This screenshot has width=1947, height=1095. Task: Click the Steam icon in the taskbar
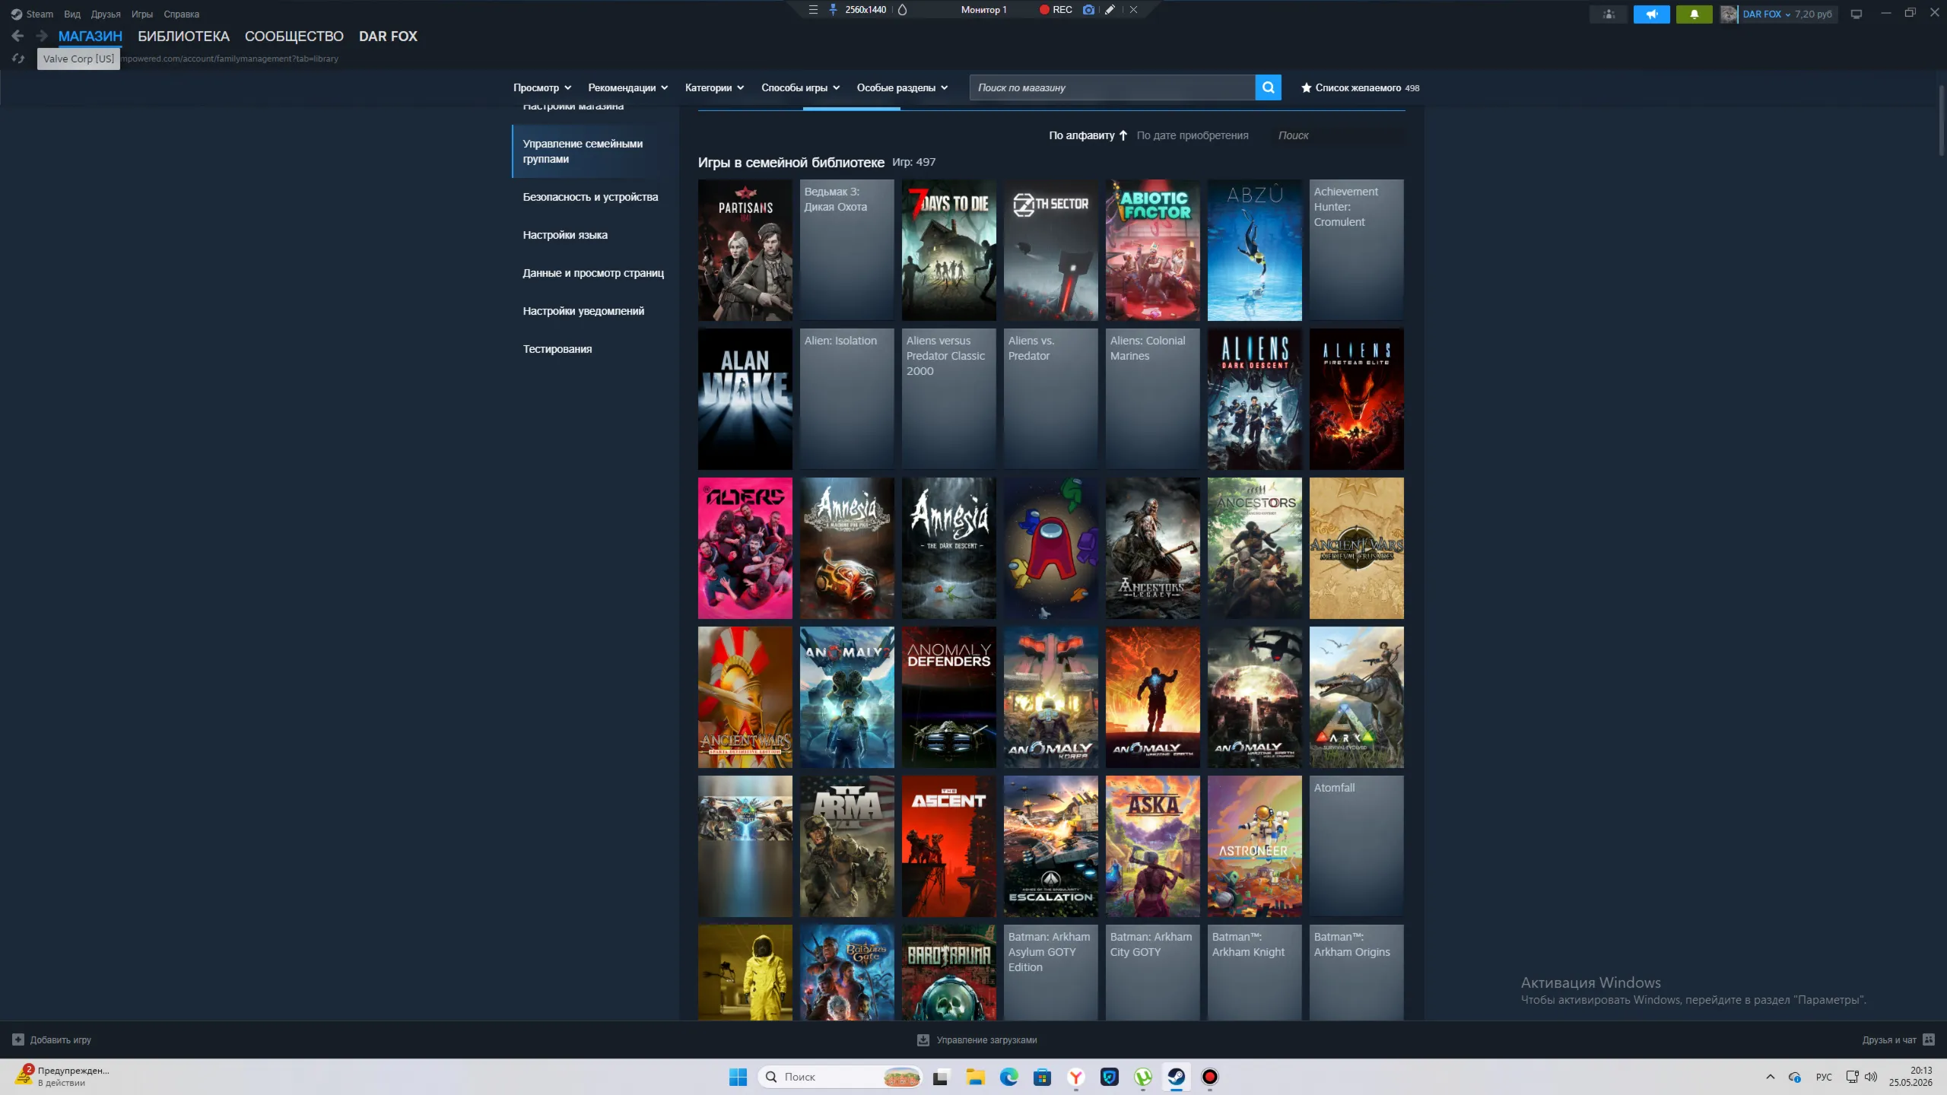(x=1177, y=1077)
